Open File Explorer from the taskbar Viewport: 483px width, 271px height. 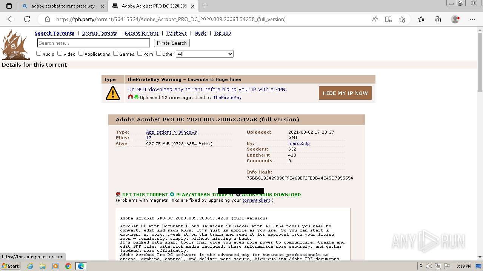(x=43, y=266)
